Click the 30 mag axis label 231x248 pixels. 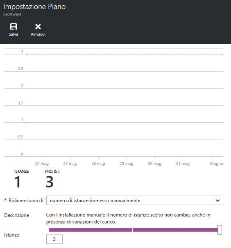(154, 164)
